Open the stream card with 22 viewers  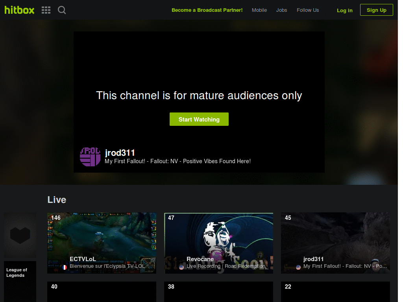[335, 292]
